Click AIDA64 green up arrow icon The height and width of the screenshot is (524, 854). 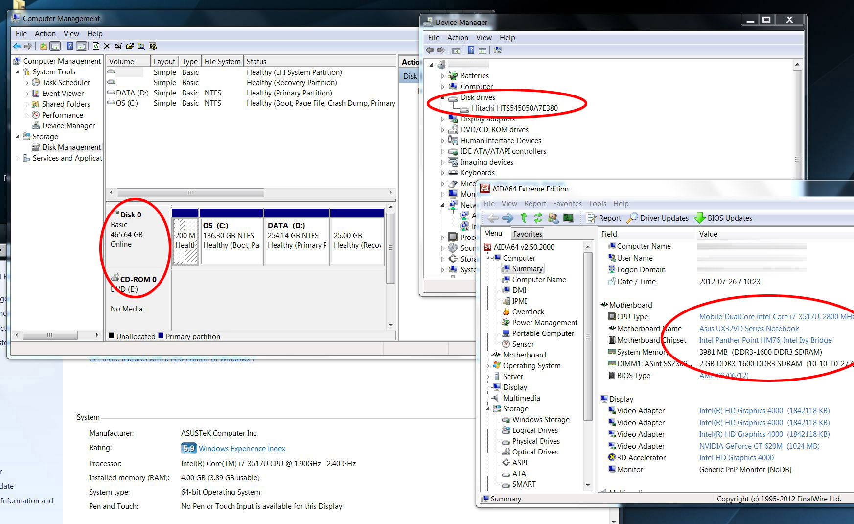pyautogui.click(x=524, y=218)
